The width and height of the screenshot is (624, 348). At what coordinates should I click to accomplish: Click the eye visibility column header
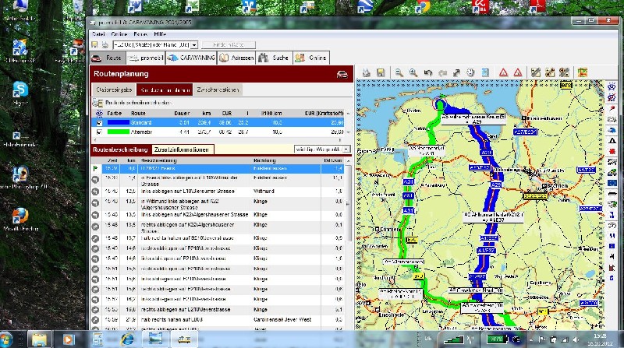tap(98, 113)
